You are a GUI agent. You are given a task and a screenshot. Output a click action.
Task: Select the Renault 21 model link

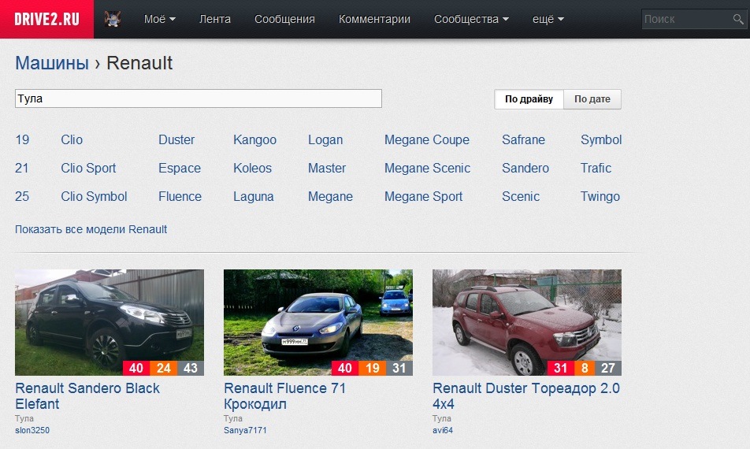[x=21, y=168]
